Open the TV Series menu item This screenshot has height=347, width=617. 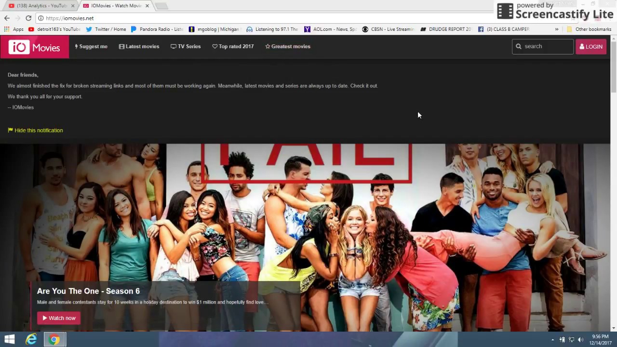coord(186,46)
